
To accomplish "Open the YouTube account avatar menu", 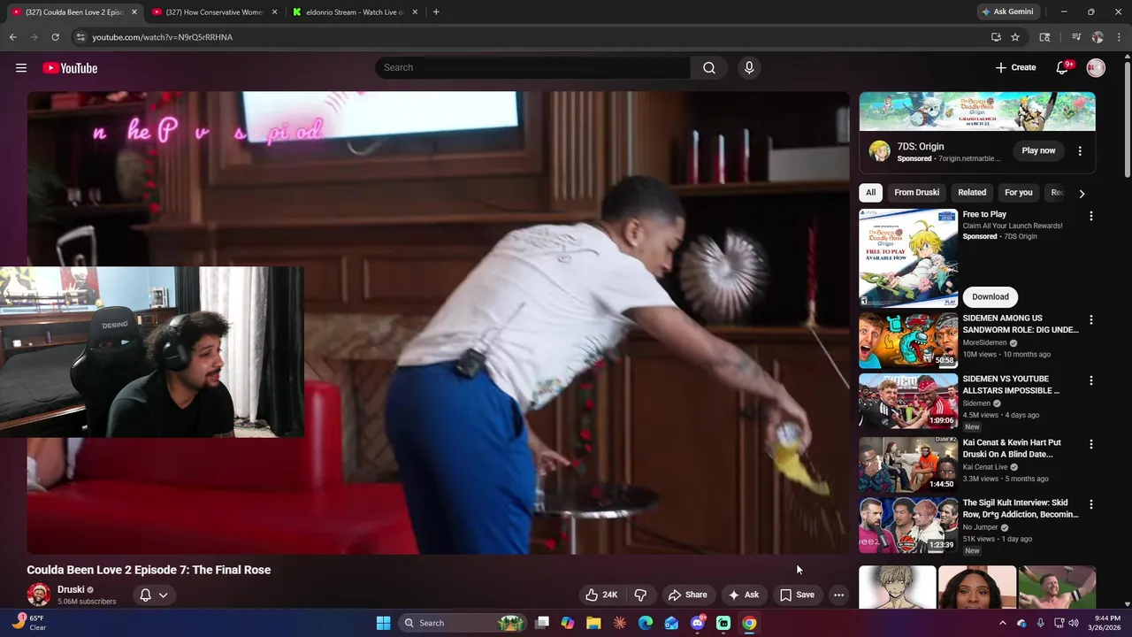I will tap(1096, 68).
